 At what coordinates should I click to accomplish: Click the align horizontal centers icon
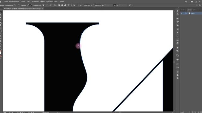[62, 5]
